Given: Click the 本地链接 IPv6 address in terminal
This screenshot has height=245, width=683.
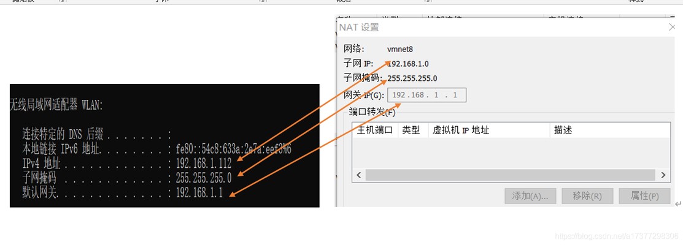Looking at the screenshot, I should coord(233,149).
